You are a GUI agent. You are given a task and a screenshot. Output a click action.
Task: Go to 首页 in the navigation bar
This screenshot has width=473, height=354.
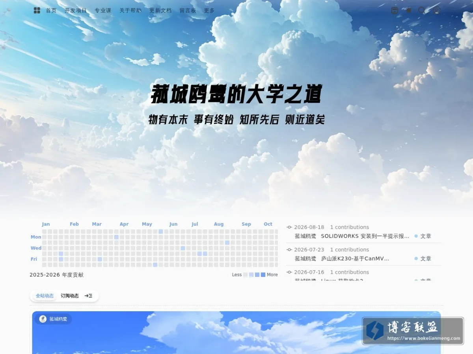coord(51,11)
